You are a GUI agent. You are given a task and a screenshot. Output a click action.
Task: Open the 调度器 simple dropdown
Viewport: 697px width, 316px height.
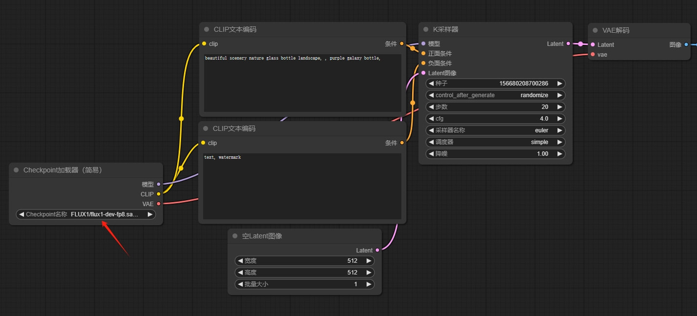point(495,142)
